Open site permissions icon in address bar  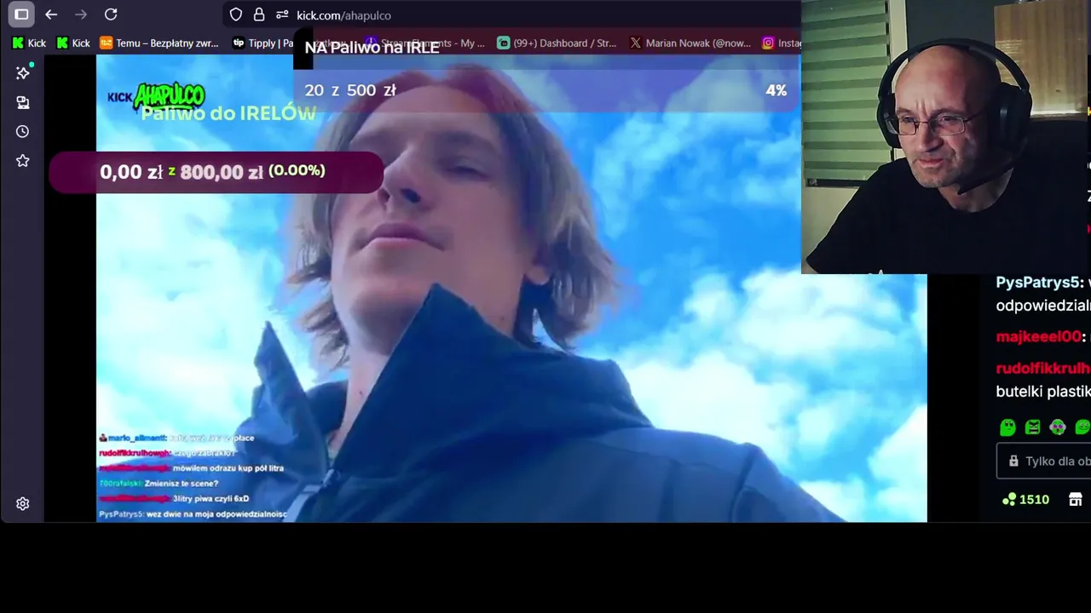click(x=282, y=14)
